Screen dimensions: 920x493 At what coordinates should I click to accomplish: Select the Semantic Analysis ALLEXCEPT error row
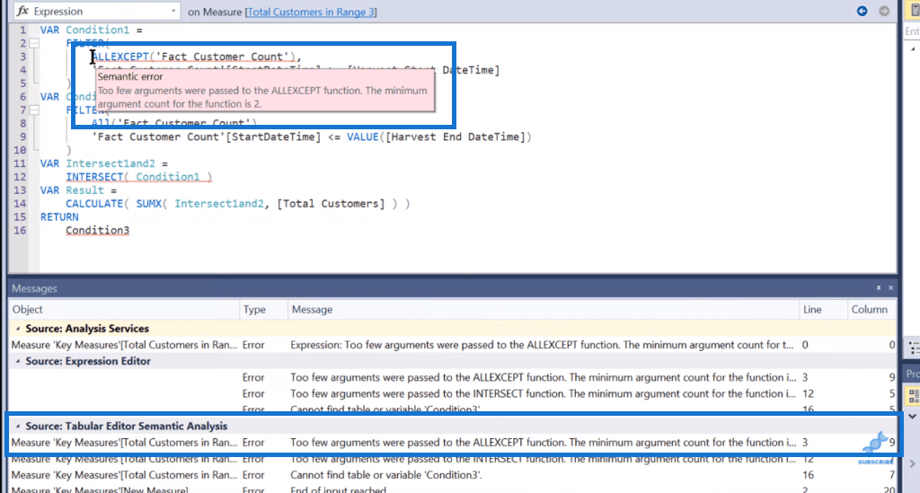pyautogui.click(x=453, y=443)
